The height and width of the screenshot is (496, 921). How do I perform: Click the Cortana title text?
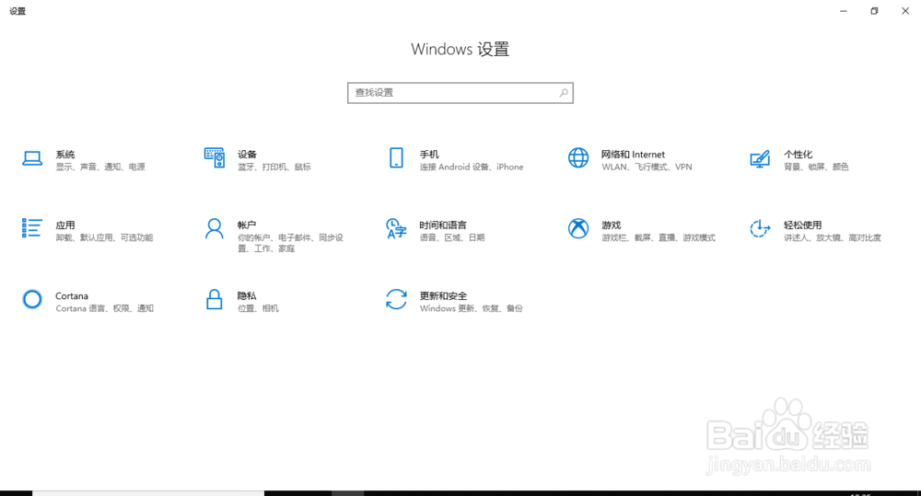[x=72, y=295]
